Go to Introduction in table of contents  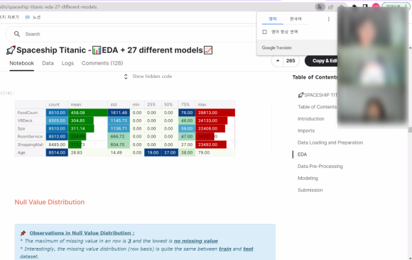pos(311,119)
